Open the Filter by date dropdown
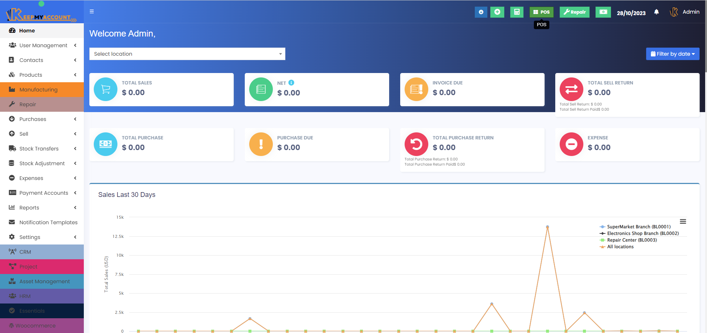 click(672, 53)
